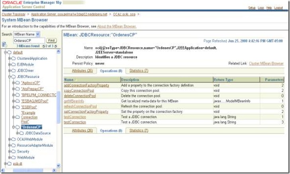Image resolution: width=290 pixels, height=174 pixels.
Task: Open testConnection operation with 1 parameter
Action: [75, 117]
